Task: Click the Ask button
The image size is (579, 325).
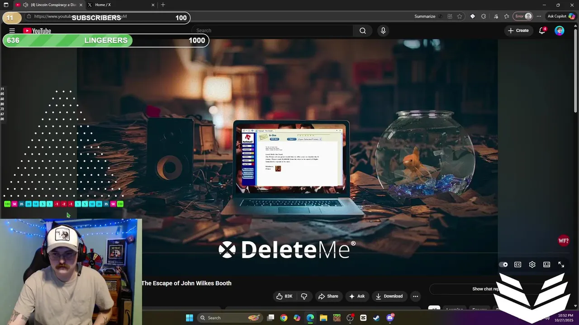Action: [x=356, y=296]
